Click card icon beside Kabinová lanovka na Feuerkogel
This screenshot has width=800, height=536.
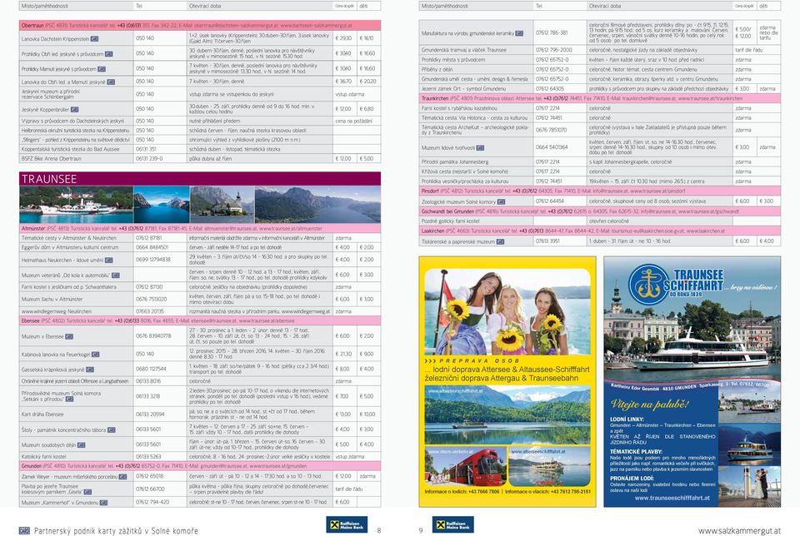pos(95,354)
